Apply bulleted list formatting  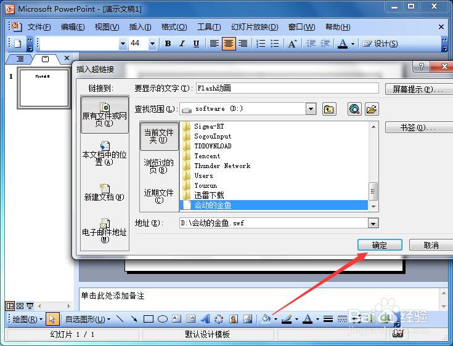[x=275, y=44]
